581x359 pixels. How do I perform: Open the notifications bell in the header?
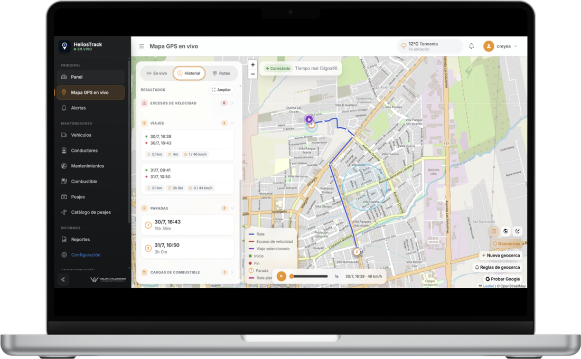pyautogui.click(x=471, y=46)
